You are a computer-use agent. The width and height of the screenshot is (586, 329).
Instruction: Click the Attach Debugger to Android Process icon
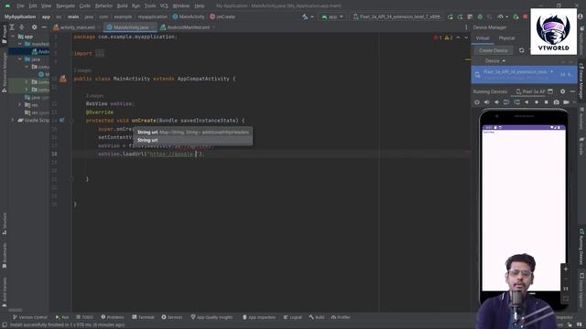tap(515, 16)
